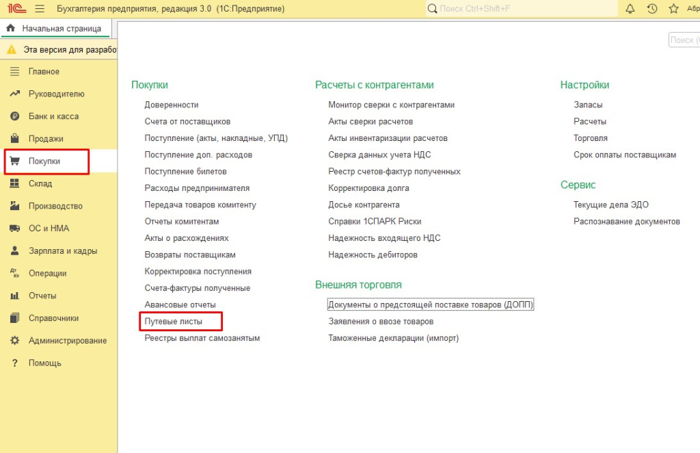Open the Отчеты section
The image size is (700, 453).
42,296
